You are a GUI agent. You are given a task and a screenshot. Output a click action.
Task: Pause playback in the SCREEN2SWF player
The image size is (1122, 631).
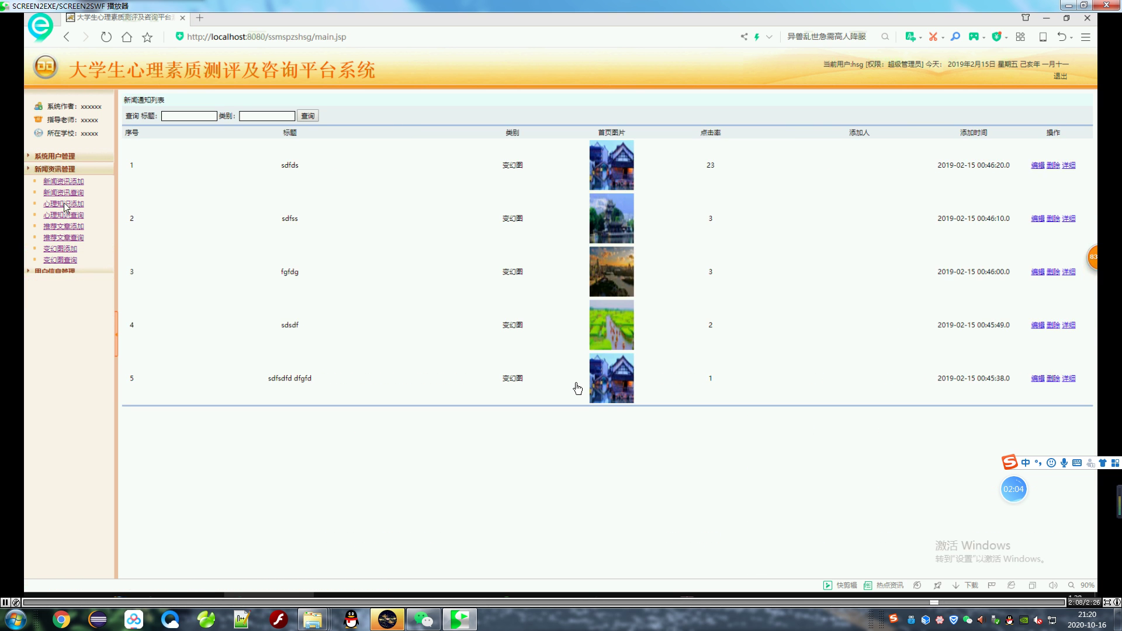click(x=5, y=602)
